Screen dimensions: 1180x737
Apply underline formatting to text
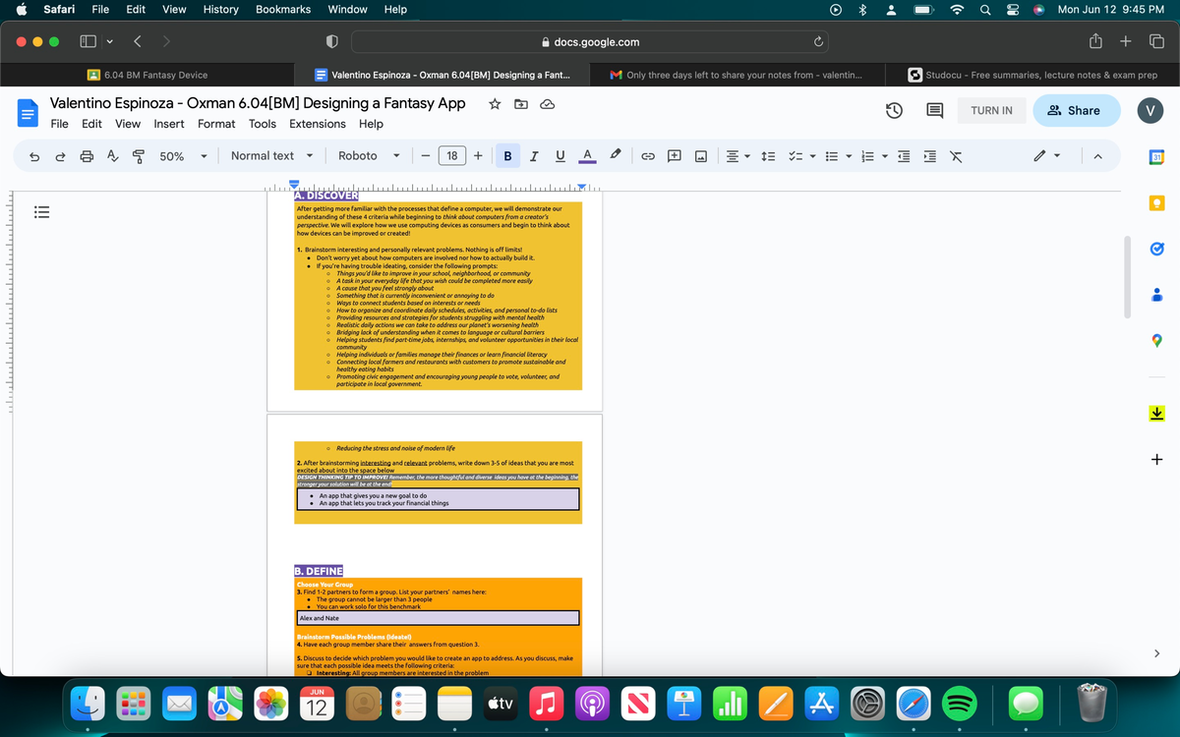560,155
